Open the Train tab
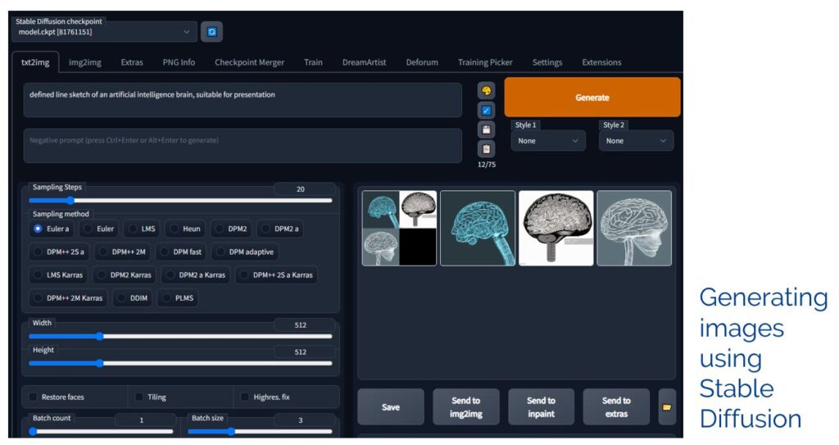The width and height of the screenshot is (839, 445). pyautogui.click(x=313, y=62)
